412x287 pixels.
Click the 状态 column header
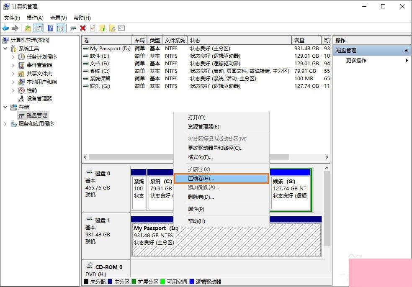[239, 41]
